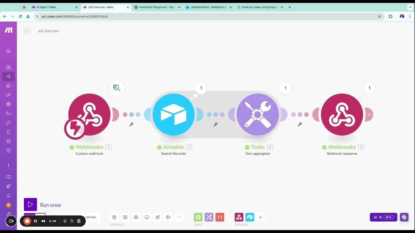Image resolution: width=415 pixels, height=233 pixels.
Task: Open the AI Beta assistant button
Action: pos(384,217)
